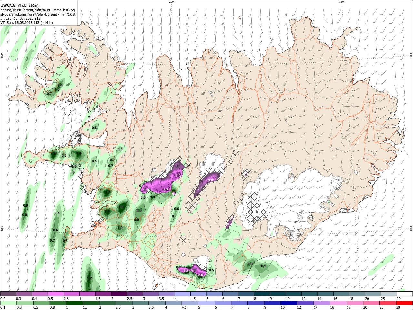Click the 1.4 value on Snæfellsnes peninsula
This screenshot has height=310, width=413.
[x=79, y=154]
